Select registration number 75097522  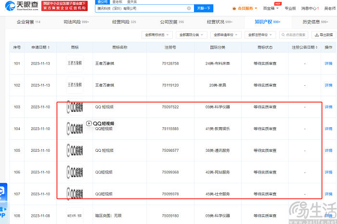(170, 107)
